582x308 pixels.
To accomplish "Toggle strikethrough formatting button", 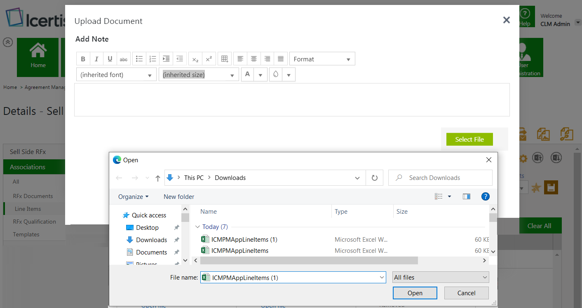I will [124, 59].
